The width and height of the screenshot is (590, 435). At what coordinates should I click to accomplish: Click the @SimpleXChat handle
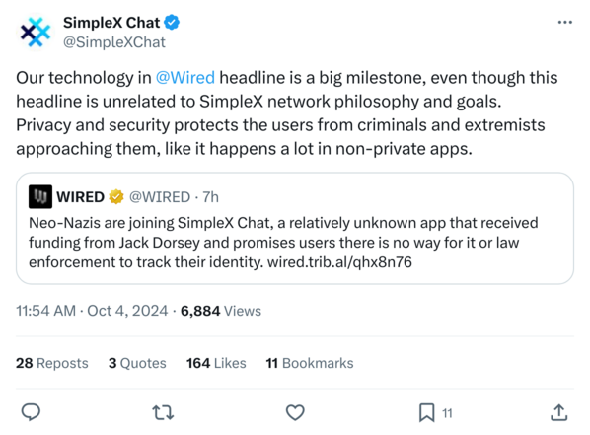[114, 42]
